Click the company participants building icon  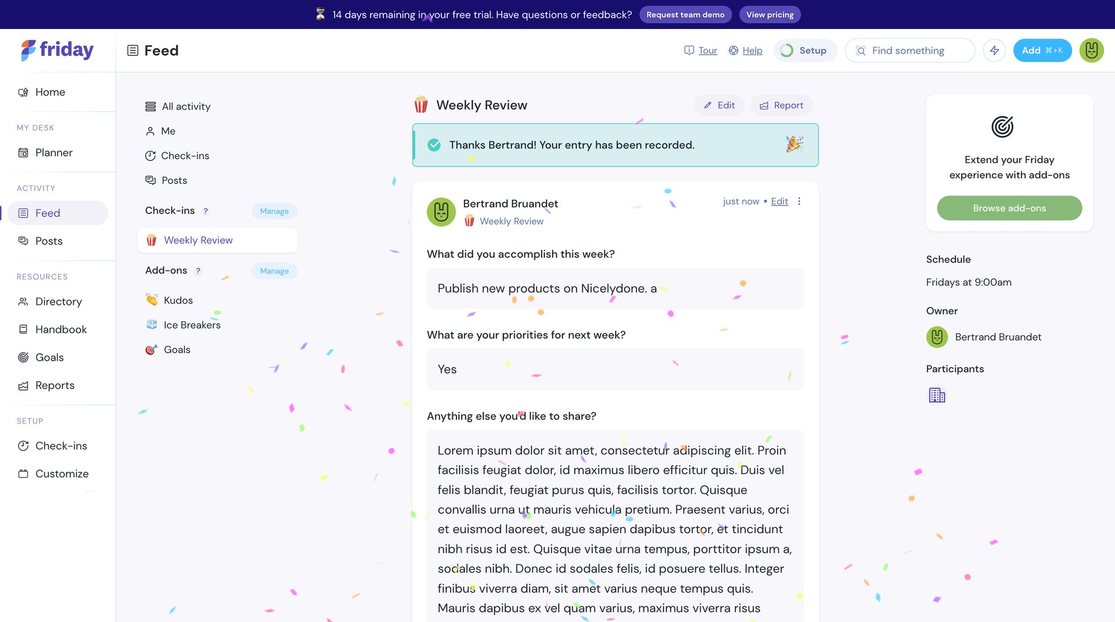coord(937,395)
